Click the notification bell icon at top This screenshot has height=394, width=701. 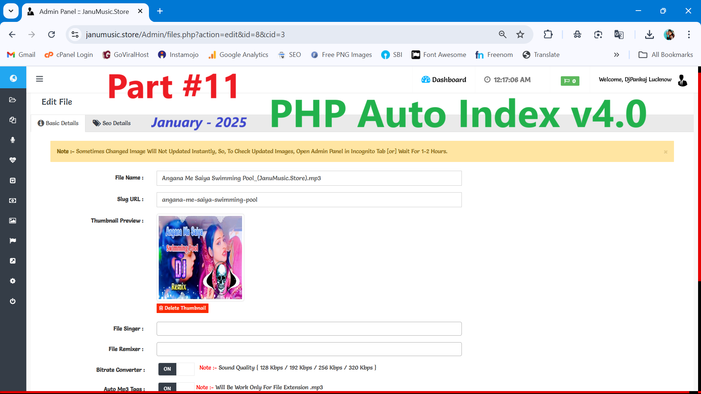click(570, 80)
